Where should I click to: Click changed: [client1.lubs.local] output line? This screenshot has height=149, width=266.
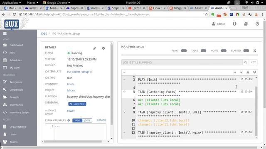(163, 125)
